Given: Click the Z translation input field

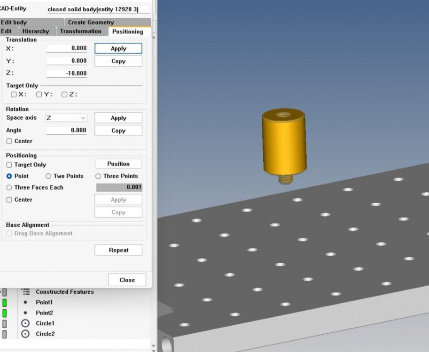Looking at the screenshot, I should (67, 73).
